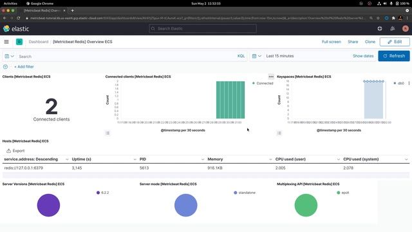Click the browser address bar
The width and height of the screenshot is (412, 232).
click(197, 18)
